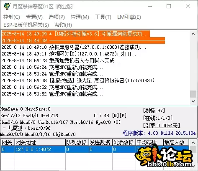Click the 平均流量 column header
198x171 pixels.
click(x=149, y=143)
